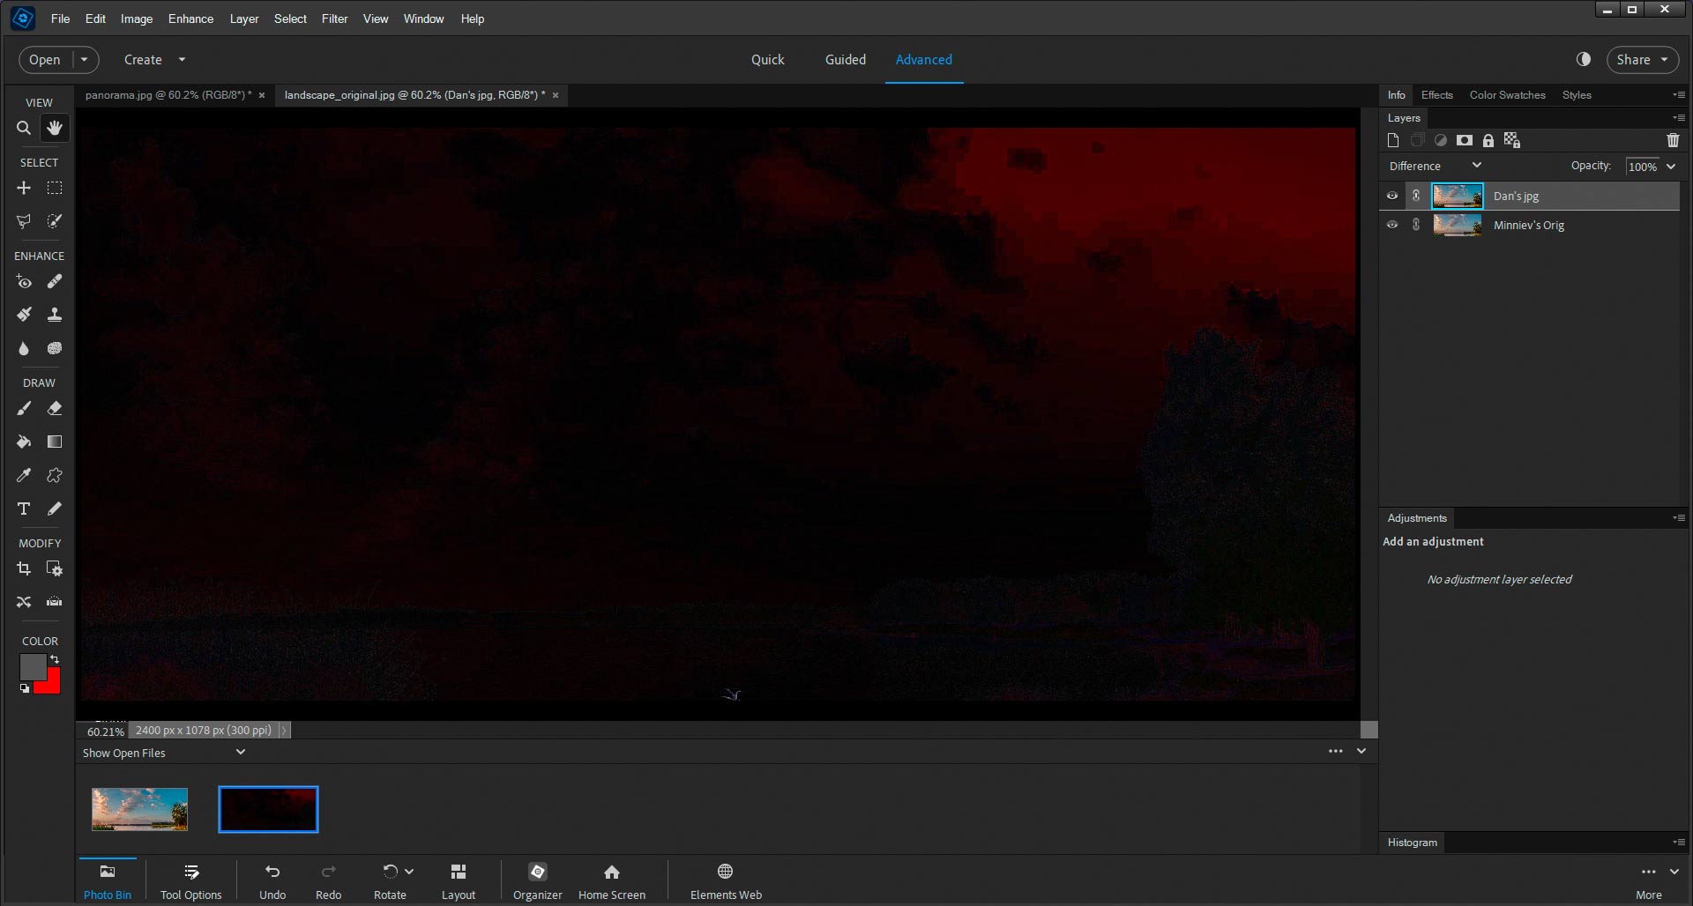The width and height of the screenshot is (1693, 906).
Task: Activate the Clone Stamp tool
Action: (55, 315)
